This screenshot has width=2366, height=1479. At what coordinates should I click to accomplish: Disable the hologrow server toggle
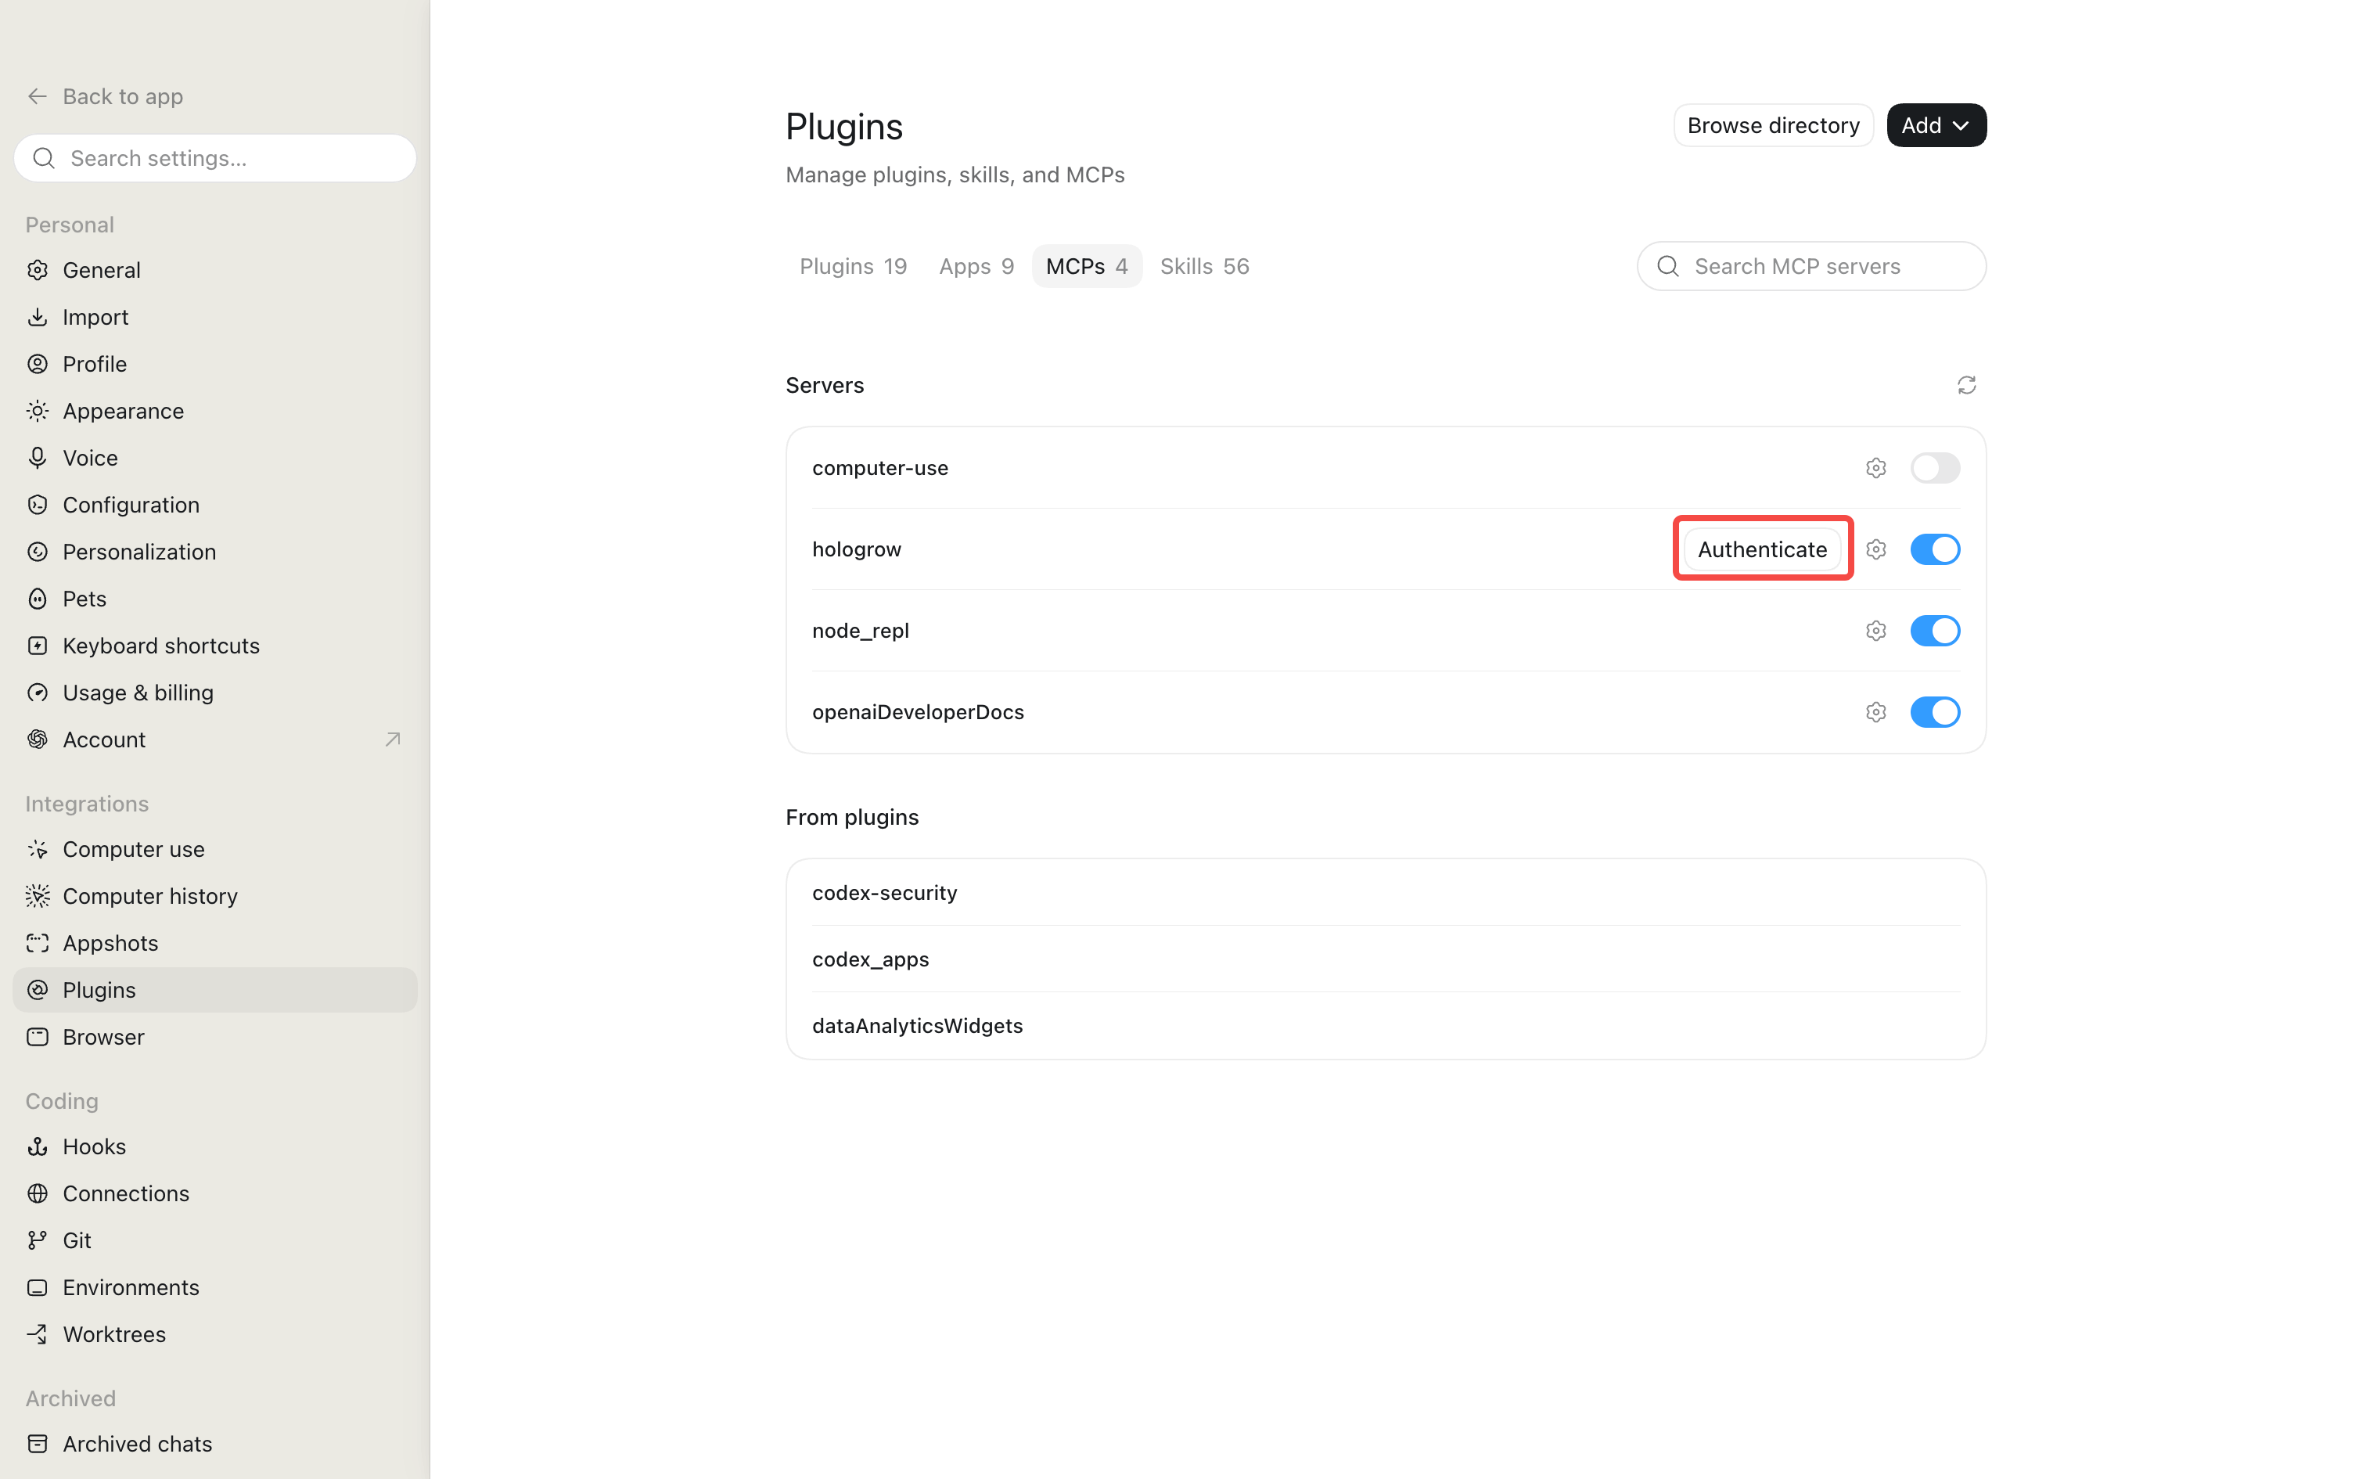pyautogui.click(x=1934, y=549)
